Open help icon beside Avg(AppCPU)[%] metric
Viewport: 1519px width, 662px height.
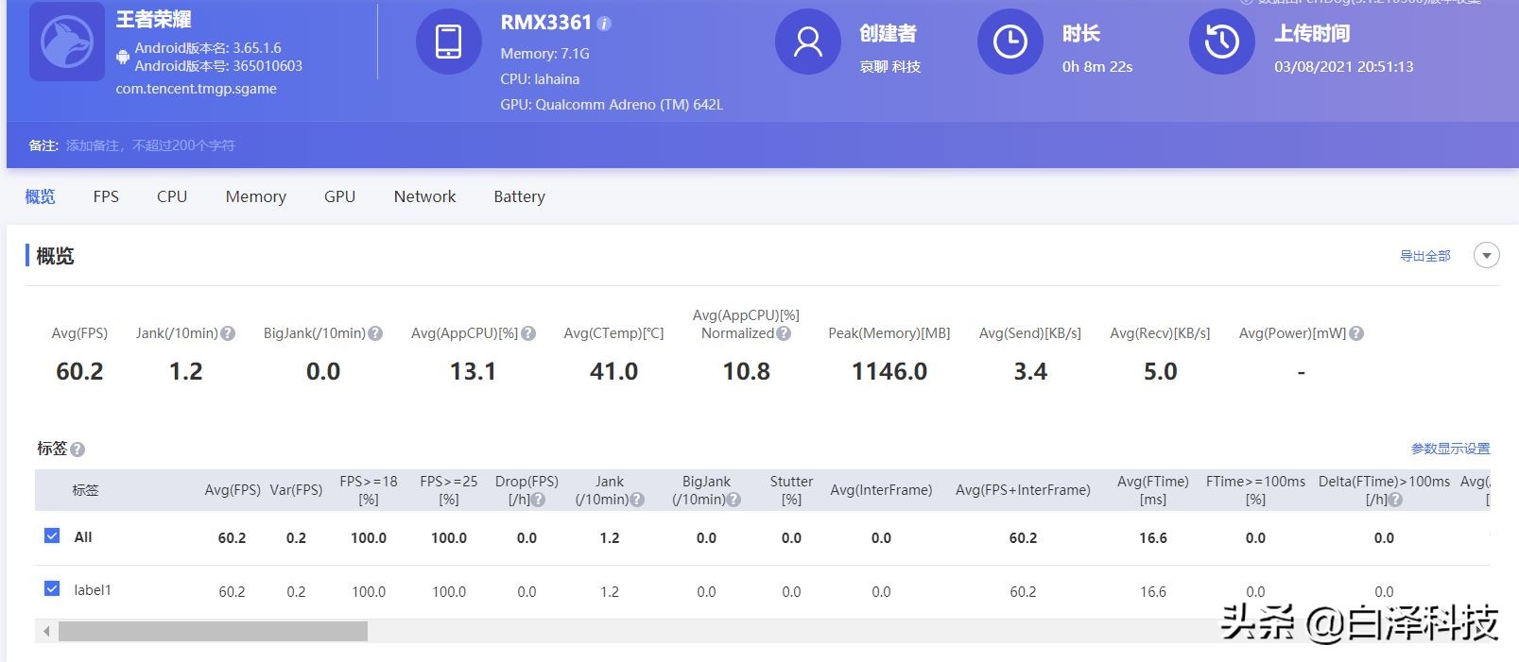(x=528, y=333)
